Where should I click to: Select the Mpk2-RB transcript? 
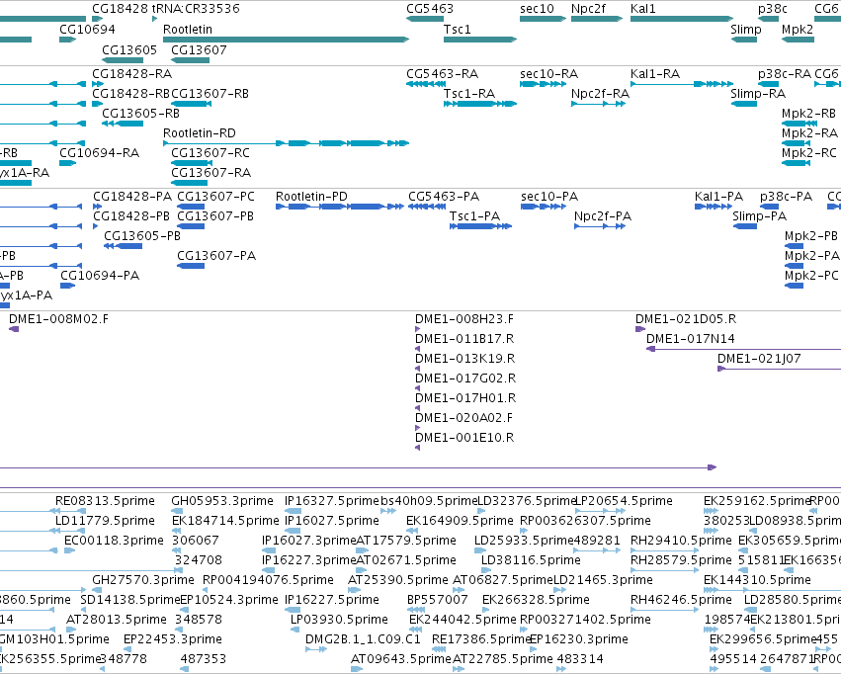click(x=799, y=124)
